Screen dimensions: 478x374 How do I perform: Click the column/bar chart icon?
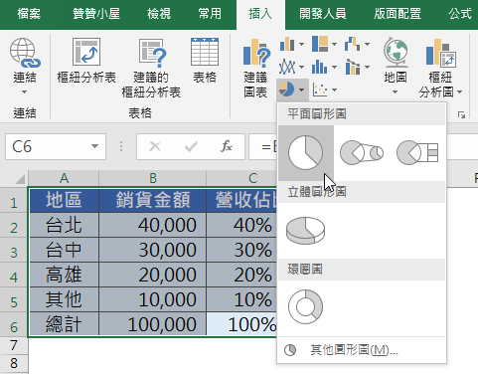tap(287, 44)
